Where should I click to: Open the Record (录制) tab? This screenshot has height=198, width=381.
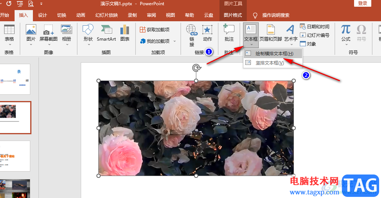132,15
